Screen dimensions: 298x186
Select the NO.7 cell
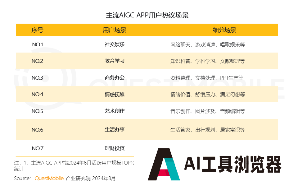coord(38,148)
